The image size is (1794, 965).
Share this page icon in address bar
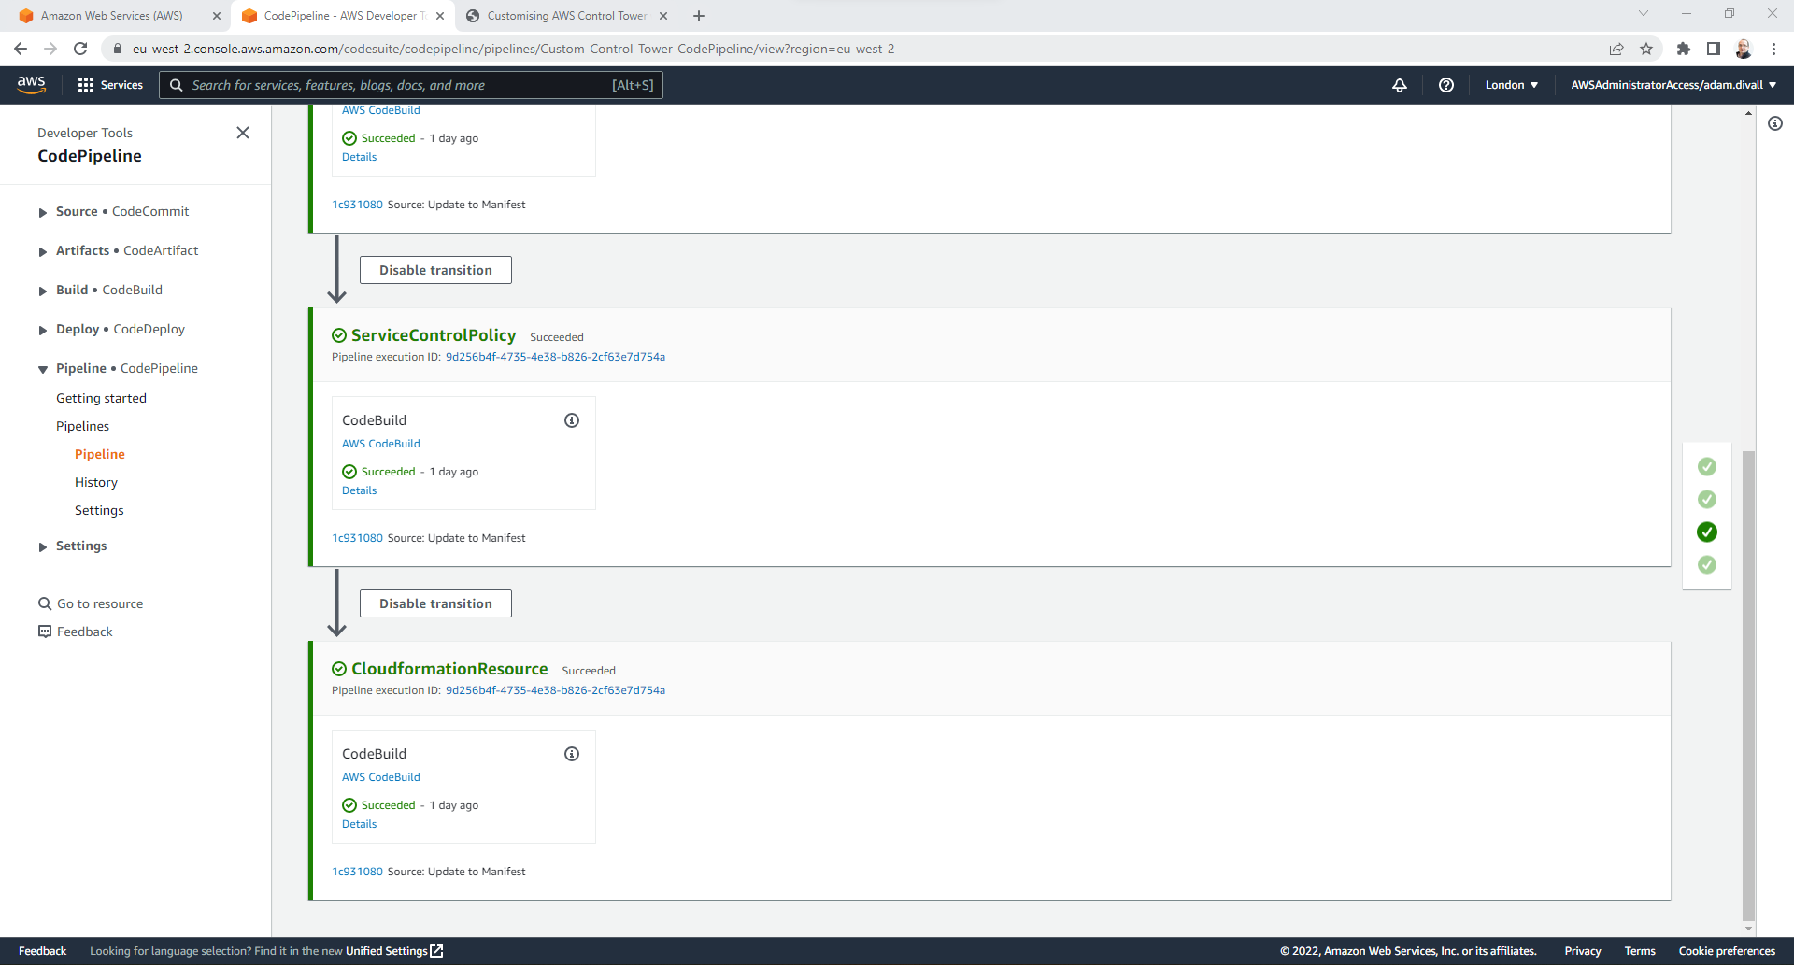[x=1616, y=49]
